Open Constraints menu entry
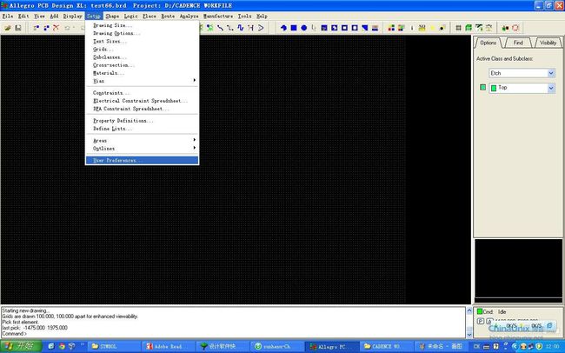This screenshot has width=565, height=353. [142, 93]
